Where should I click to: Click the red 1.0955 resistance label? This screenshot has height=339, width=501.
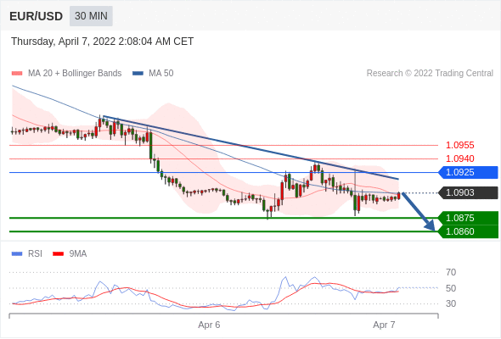(460, 146)
